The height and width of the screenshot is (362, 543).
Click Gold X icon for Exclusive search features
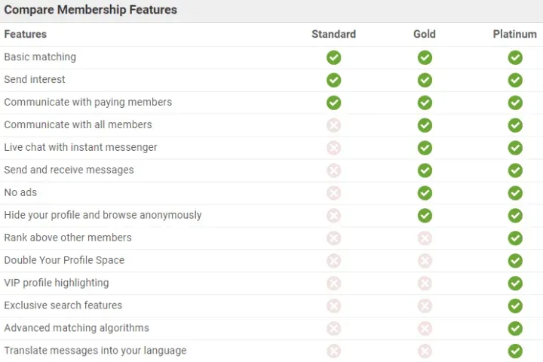tap(425, 306)
